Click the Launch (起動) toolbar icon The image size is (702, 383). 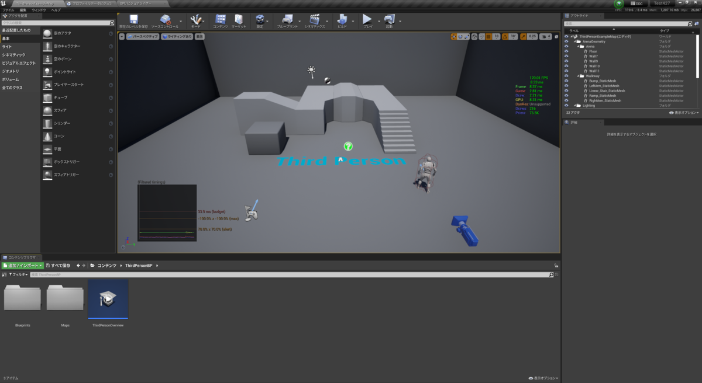click(x=389, y=19)
